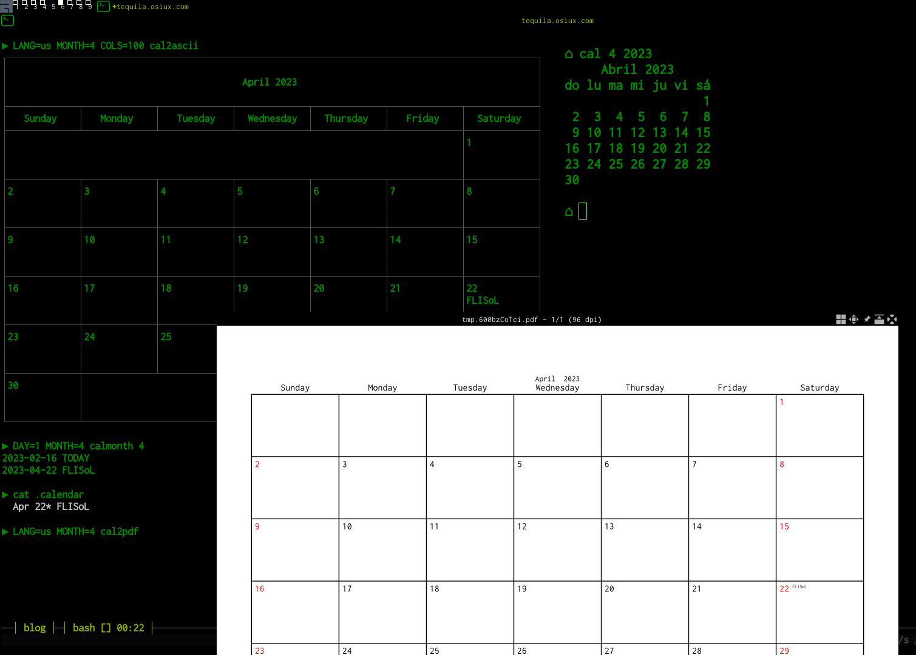Click the 'Abril 2023' heading in cal output

point(637,70)
